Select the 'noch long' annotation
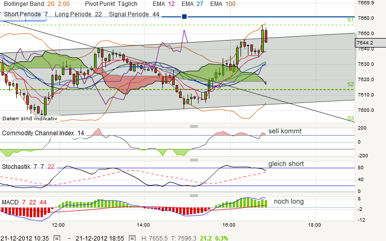This screenshot has height=241, width=386. point(289,201)
